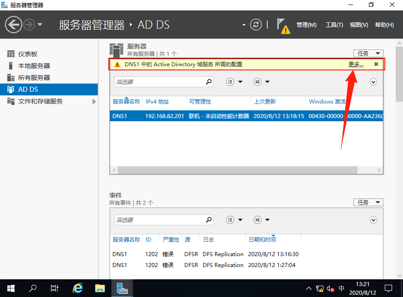Open dropdown next to 服务器 criteria list button
The width and height of the screenshot is (403, 297).
[240, 82]
